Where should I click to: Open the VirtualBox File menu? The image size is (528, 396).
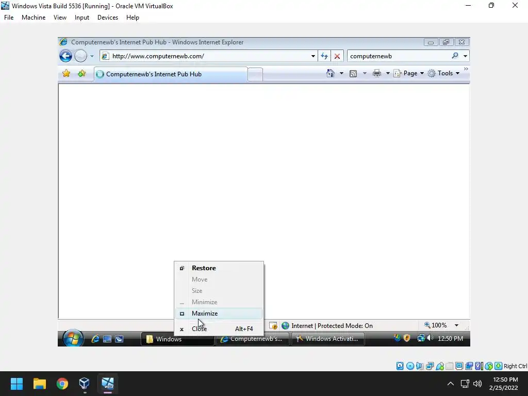9,18
